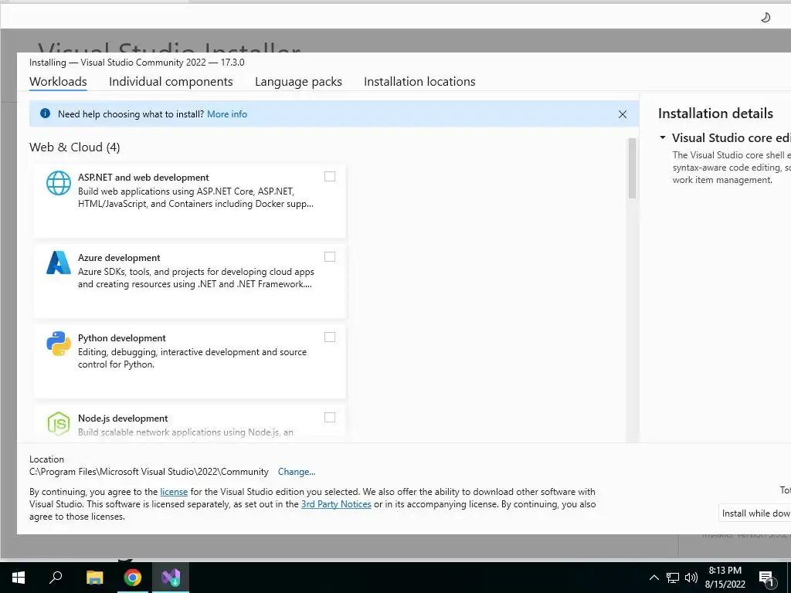Click the info icon in help banner
Screen dimensions: 791x593
pyautogui.click(x=45, y=114)
